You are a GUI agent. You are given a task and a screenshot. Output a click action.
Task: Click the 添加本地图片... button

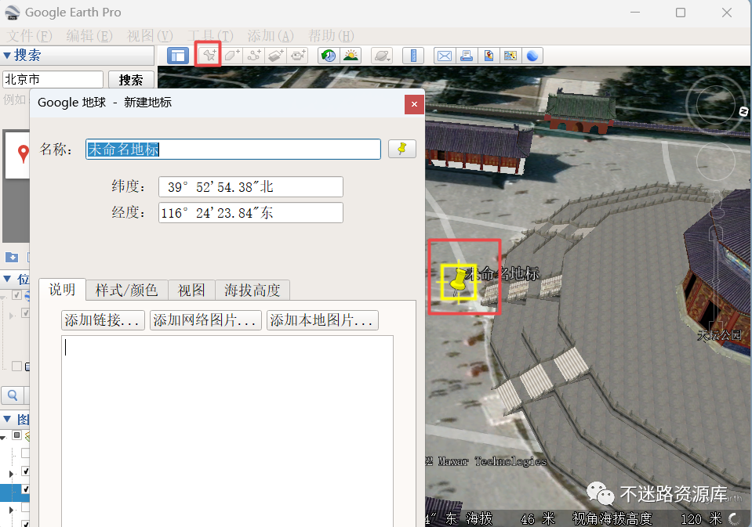click(322, 320)
